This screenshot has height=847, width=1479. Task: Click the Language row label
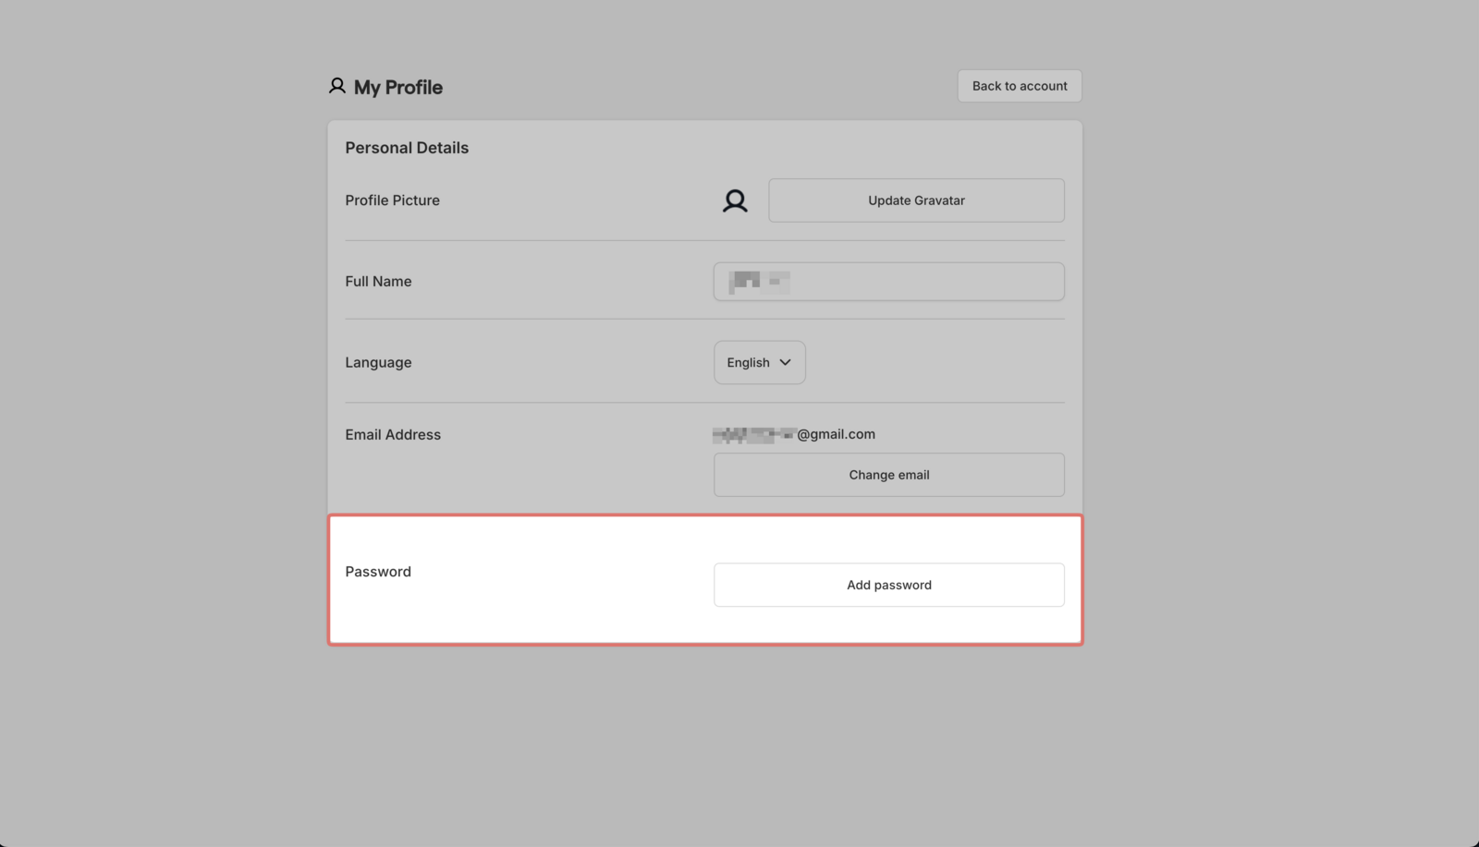click(x=378, y=362)
